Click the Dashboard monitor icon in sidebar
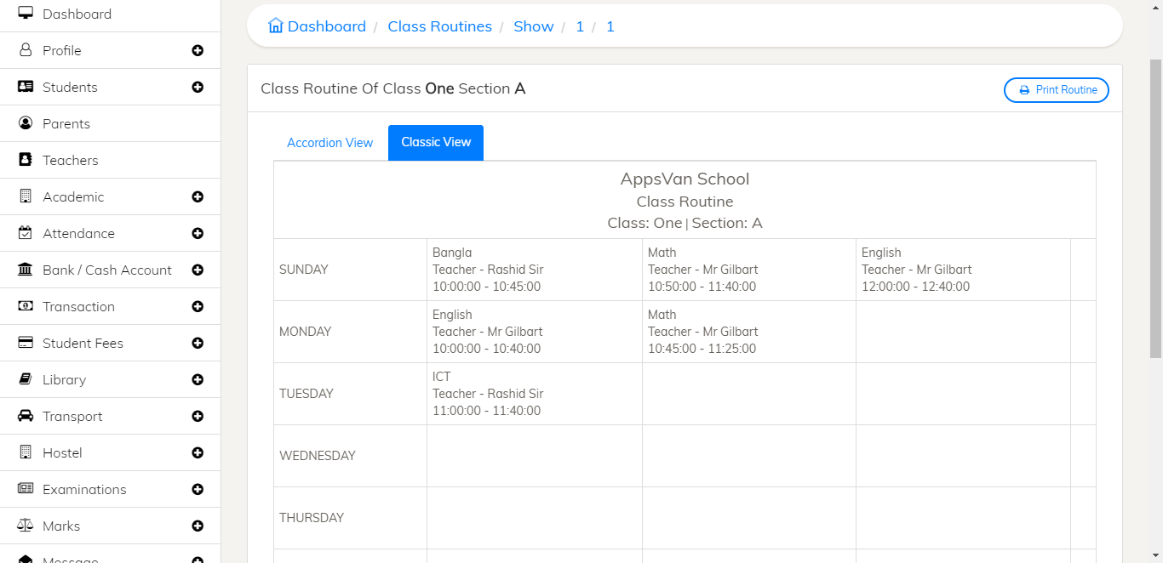Viewport: 1163px width, 563px height. pyautogui.click(x=26, y=14)
